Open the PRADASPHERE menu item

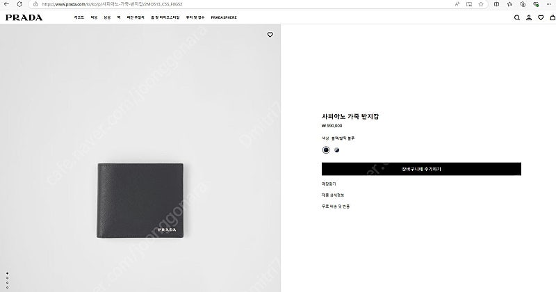point(224,17)
